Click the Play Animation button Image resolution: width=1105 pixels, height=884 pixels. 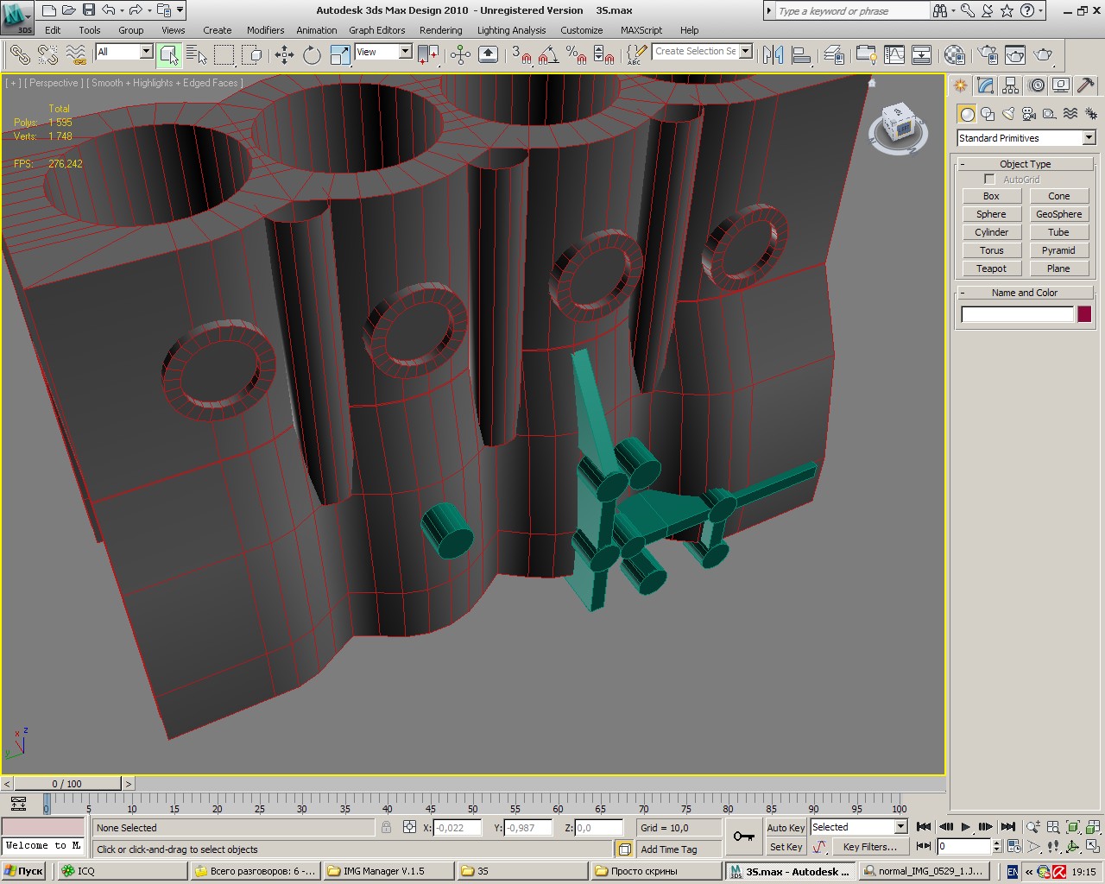tap(966, 827)
